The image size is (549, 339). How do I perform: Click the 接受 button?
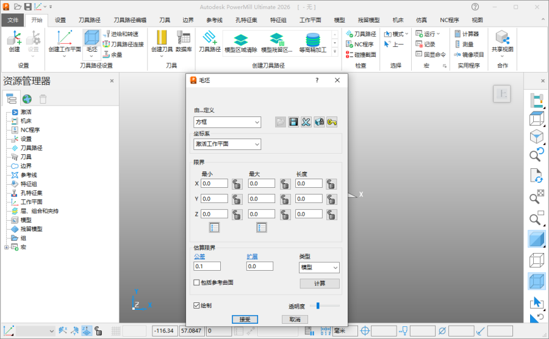[x=245, y=319]
